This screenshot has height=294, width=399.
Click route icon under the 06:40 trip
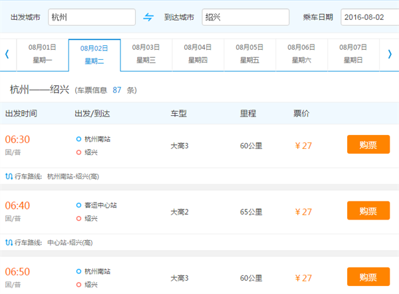point(9,243)
